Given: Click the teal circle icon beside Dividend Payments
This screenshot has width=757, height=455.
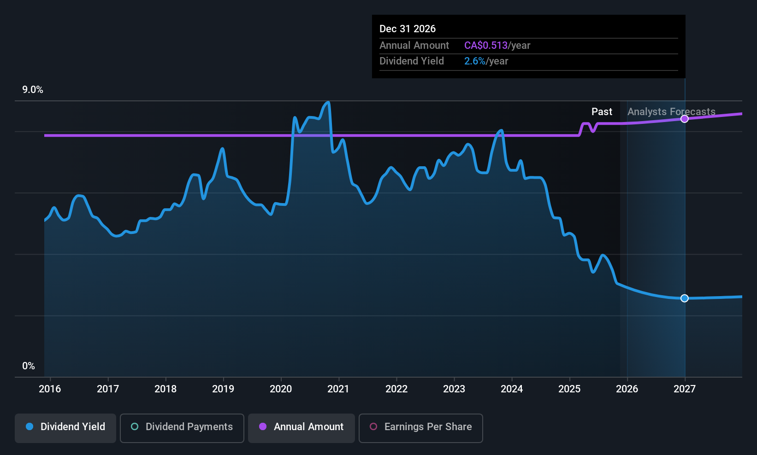Looking at the screenshot, I should (134, 427).
